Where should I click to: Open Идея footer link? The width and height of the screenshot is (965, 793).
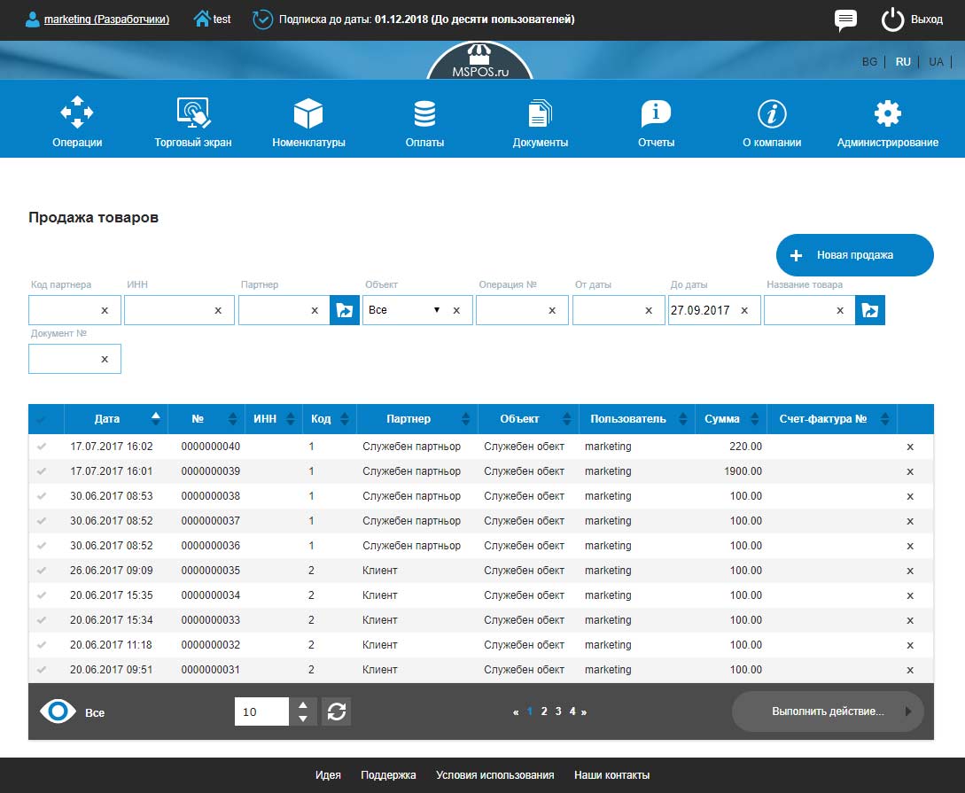coord(328,775)
